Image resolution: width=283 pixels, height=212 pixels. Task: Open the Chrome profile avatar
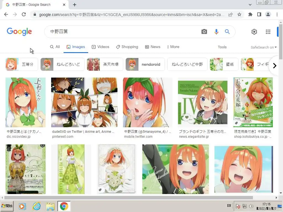(268, 14)
